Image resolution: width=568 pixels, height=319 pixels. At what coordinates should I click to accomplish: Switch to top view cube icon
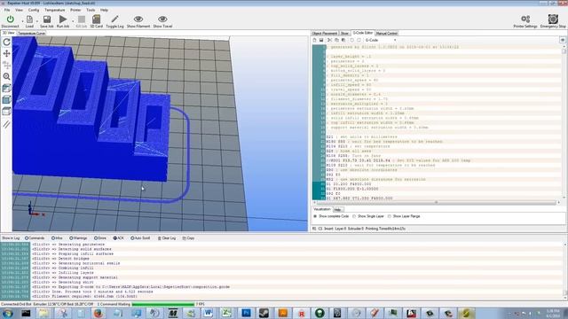point(6,112)
